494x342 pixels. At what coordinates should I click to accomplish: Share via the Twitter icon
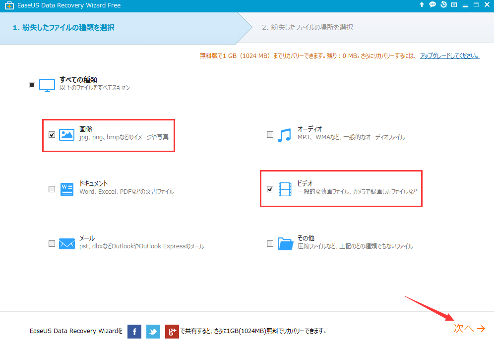click(x=153, y=331)
